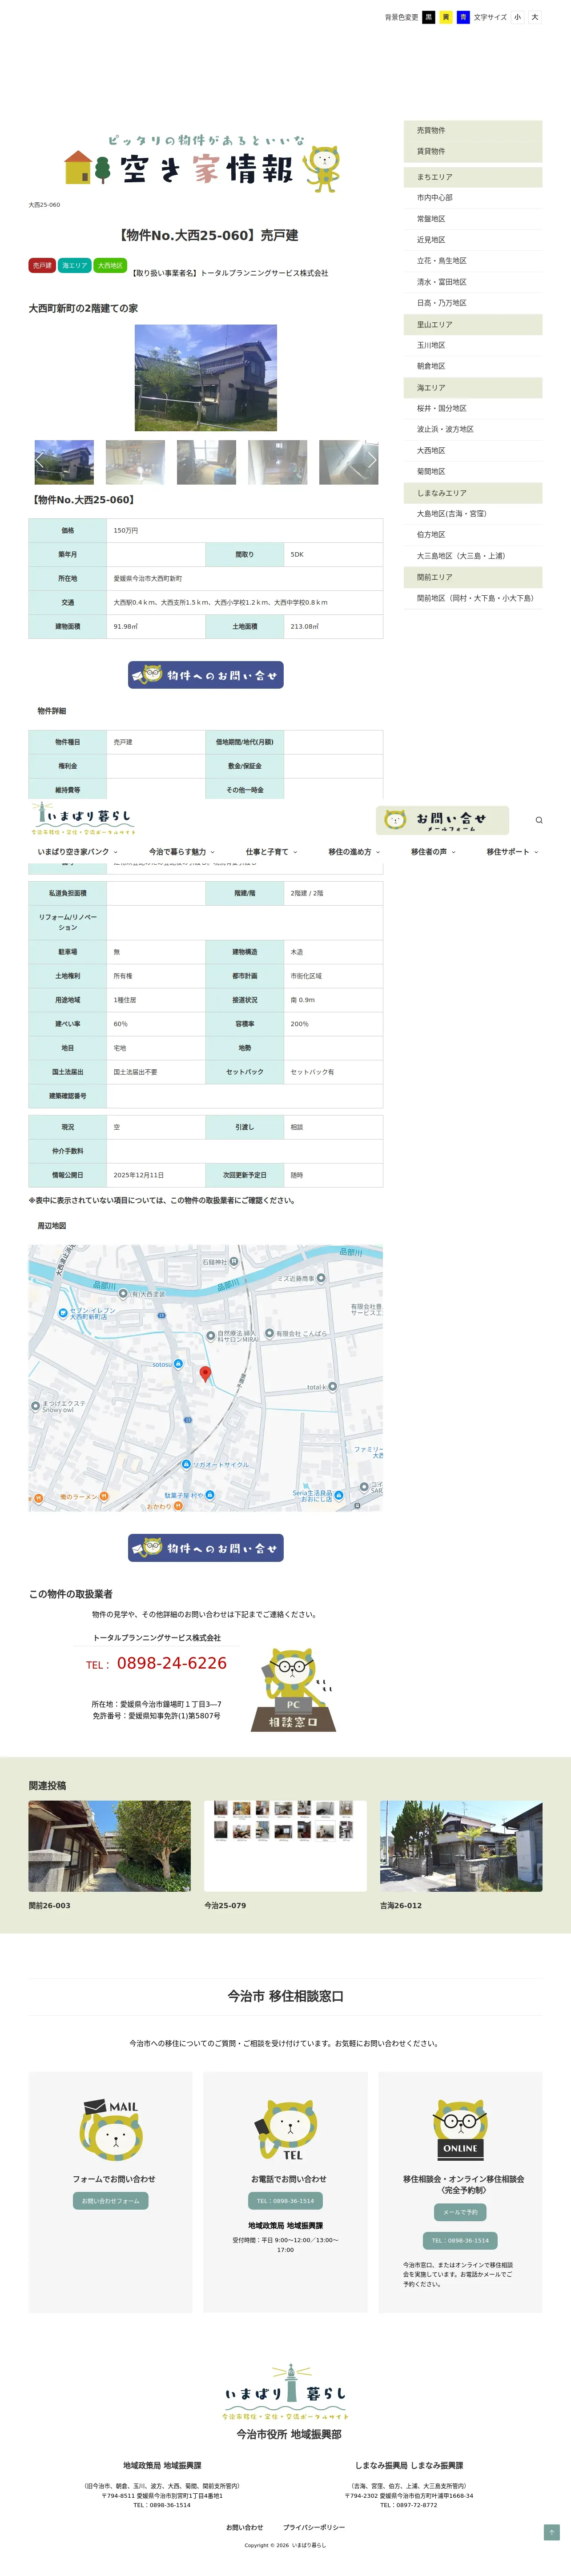Click the upper 物件へのお問い合せ button
Image resolution: width=571 pixels, height=2576 pixels.
(x=206, y=675)
